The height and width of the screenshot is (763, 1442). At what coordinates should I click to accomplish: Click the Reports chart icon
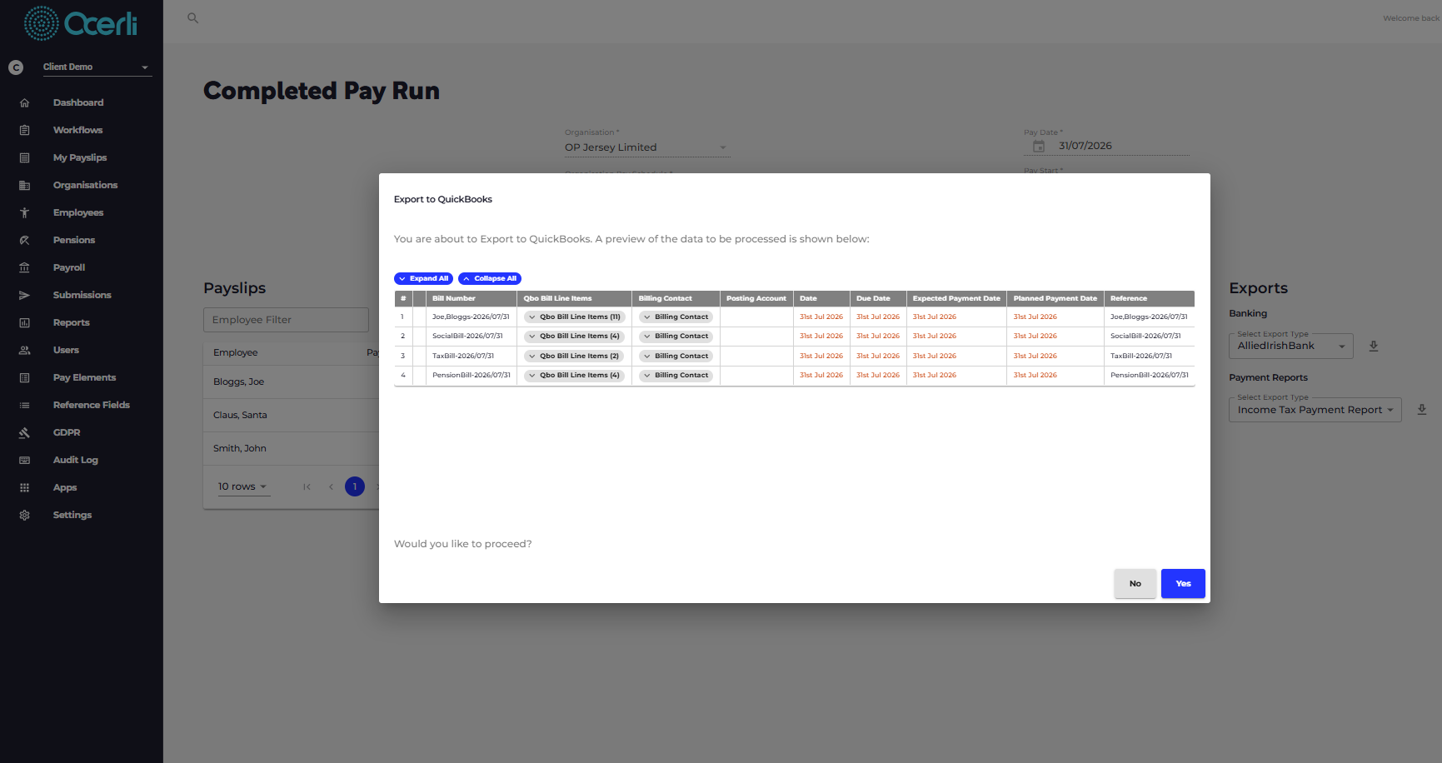24,322
